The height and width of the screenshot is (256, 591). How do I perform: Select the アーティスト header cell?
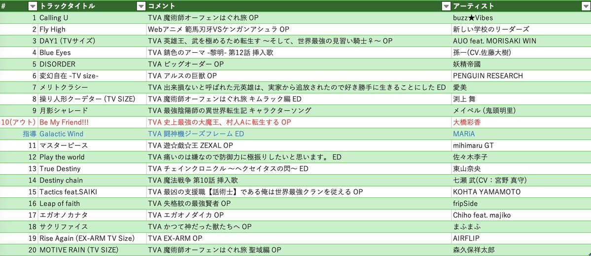[x=521, y=6]
